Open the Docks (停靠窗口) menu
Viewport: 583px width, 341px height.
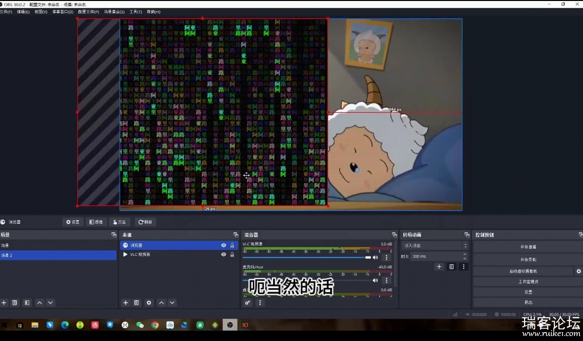(x=63, y=12)
